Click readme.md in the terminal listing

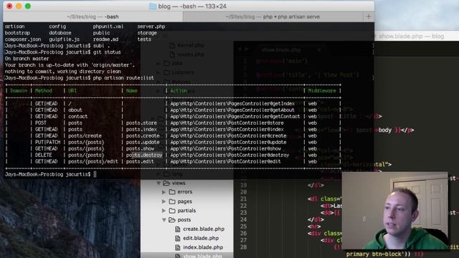[x=105, y=39]
